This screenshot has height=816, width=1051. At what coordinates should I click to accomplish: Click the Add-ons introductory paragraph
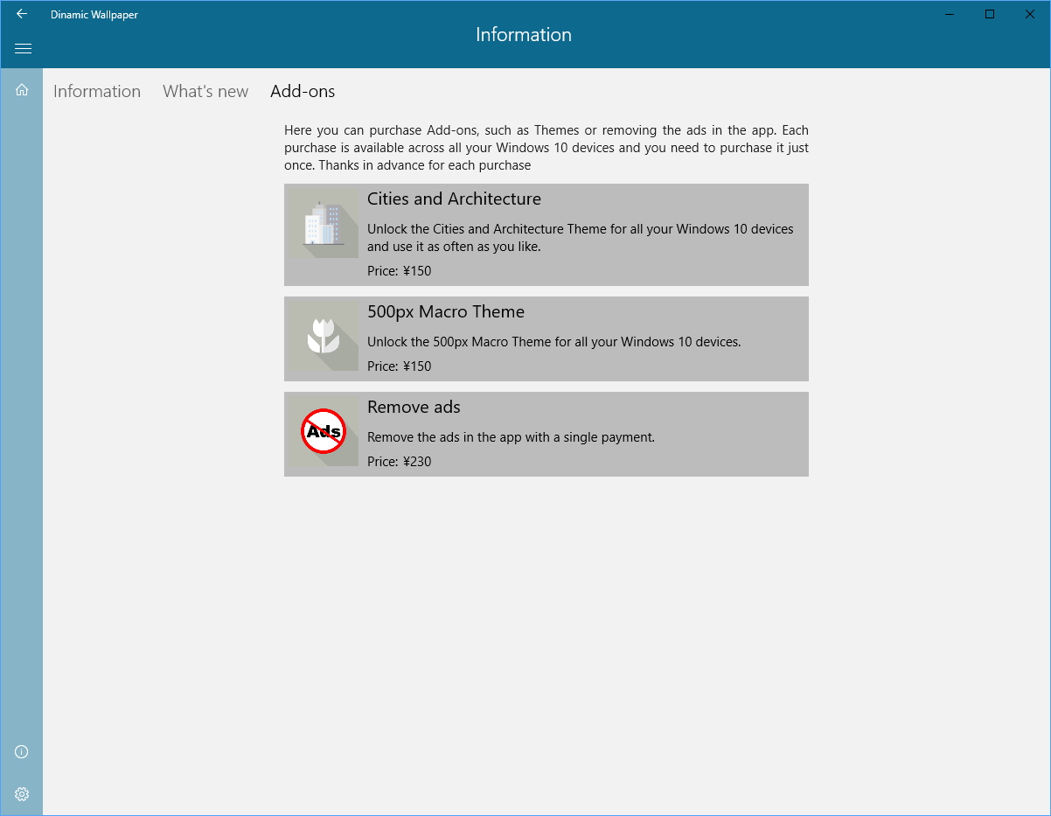pos(546,148)
